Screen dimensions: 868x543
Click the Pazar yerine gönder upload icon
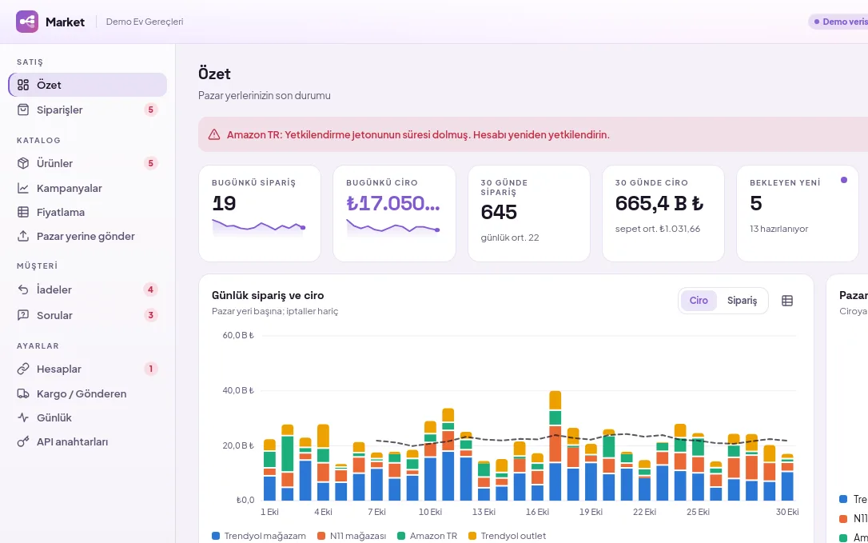pyautogui.click(x=22, y=236)
